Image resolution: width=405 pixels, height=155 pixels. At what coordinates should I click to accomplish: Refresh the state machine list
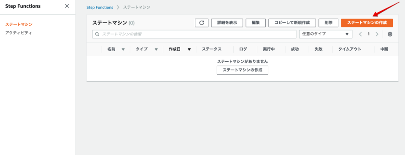coord(202,23)
